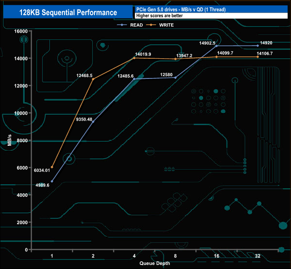Click the 10000 y-axis label
The image size is (291, 269).
21,113
